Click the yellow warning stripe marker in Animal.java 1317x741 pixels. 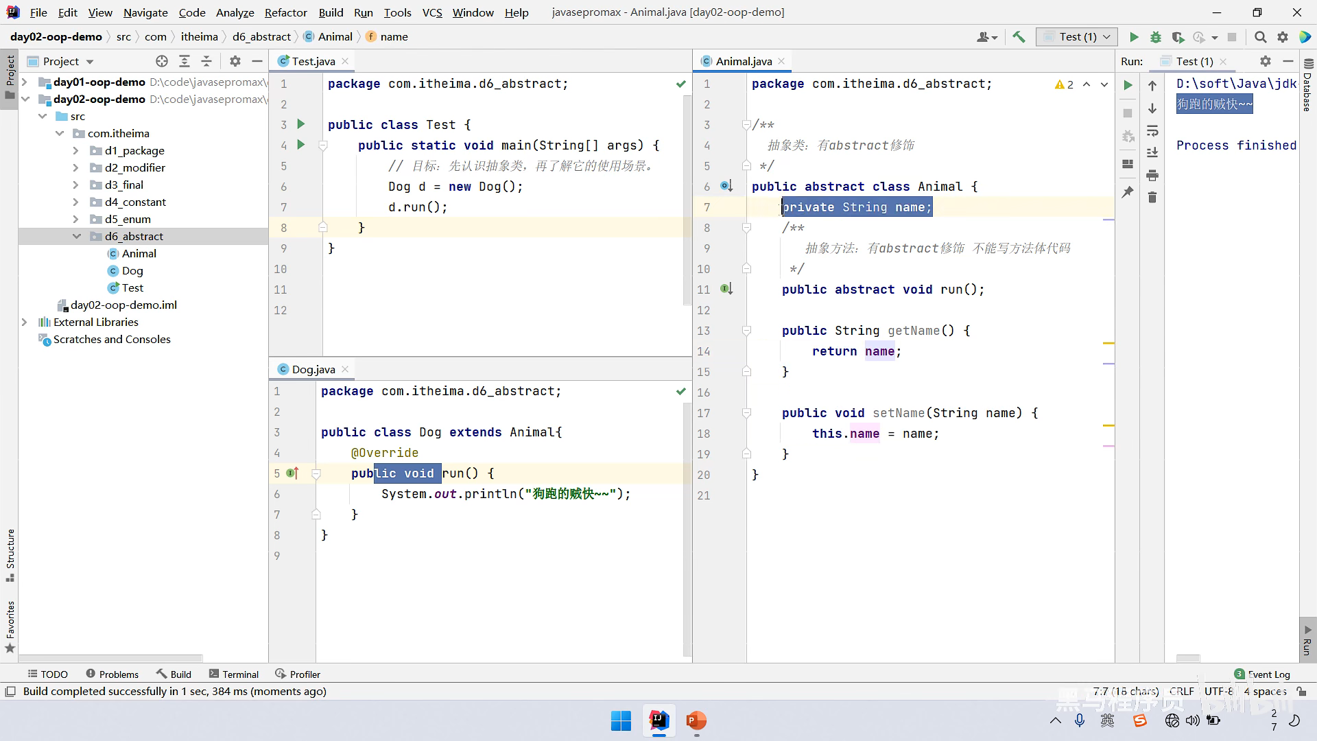[1108, 342]
